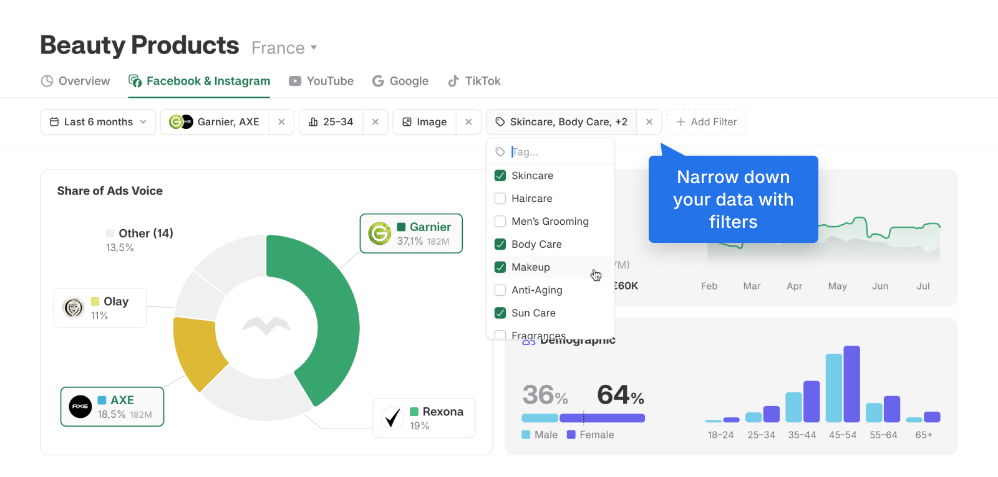Open the Image format filter
998x477 pixels.
[x=425, y=122]
